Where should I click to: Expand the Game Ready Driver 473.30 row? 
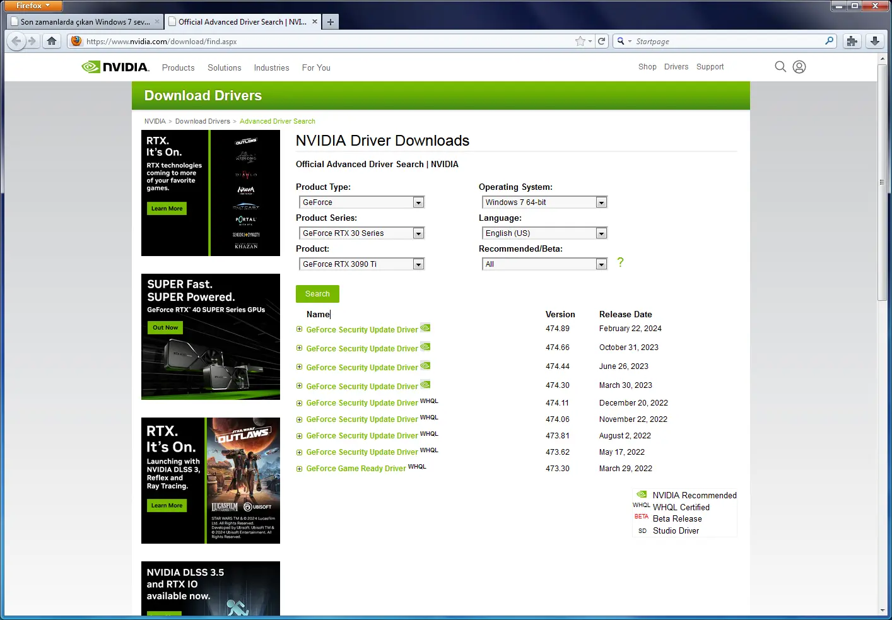tap(300, 469)
